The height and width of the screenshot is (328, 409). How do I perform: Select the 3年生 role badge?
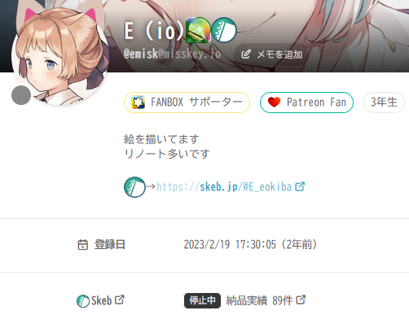[x=384, y=103]
